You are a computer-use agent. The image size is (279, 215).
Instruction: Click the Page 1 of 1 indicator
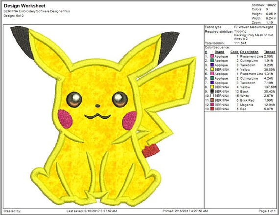pos(267,211)
